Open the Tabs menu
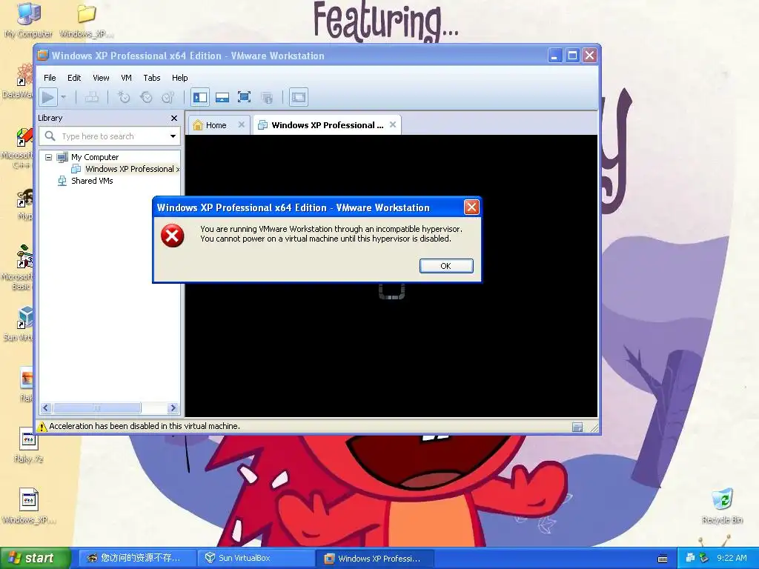Image resolution: width=759 pixels, height=569 pixels. [151, 78]
